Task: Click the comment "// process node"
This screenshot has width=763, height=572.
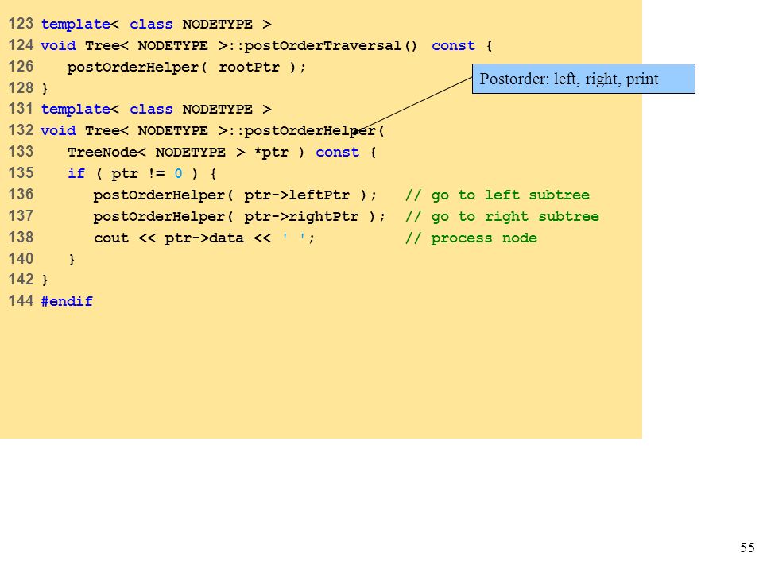Action: (471, 238)
